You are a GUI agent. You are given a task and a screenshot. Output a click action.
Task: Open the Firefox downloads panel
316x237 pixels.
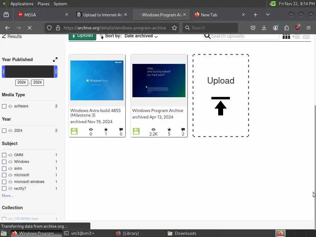pos(264,28)
